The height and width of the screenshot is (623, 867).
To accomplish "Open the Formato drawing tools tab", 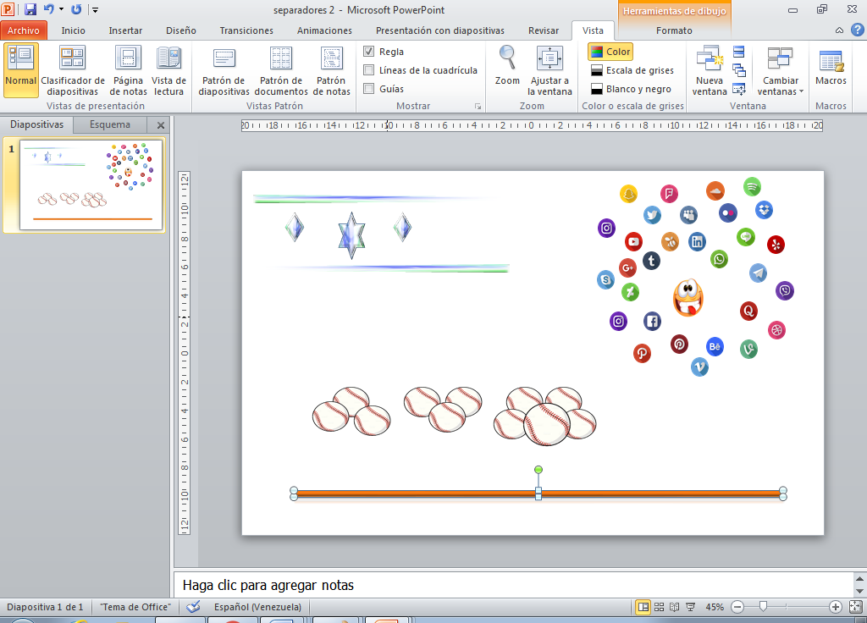I will point(674,30).
